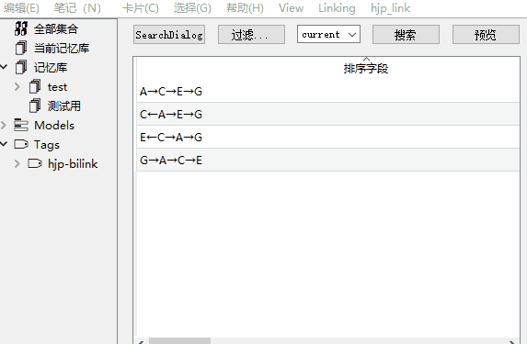Expand the test deck node
Viewport: 527px width, 344px height.
pyautogui.click(x=17, y=87)
